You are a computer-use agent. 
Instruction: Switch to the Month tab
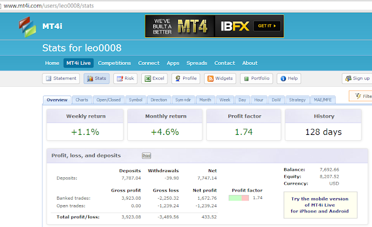pos(205,100)
